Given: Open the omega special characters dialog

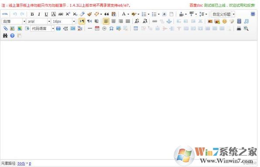Looking at the screenshot, I should [x=111, y=28].
